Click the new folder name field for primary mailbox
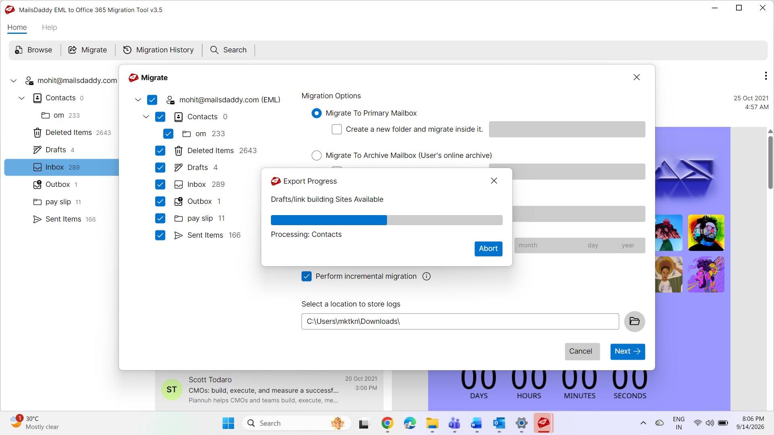Screen dimensions: 774x435 (x=567, y=129)
